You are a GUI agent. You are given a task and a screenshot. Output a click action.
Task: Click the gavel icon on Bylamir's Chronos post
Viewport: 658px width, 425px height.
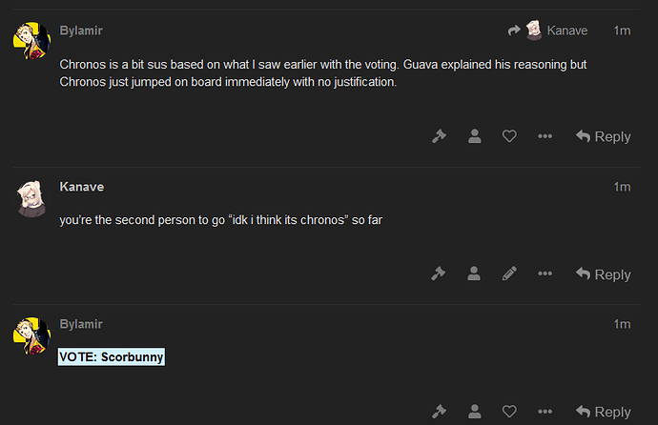point(439,136)
